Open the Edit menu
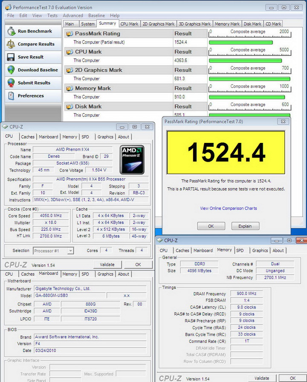 23,15
